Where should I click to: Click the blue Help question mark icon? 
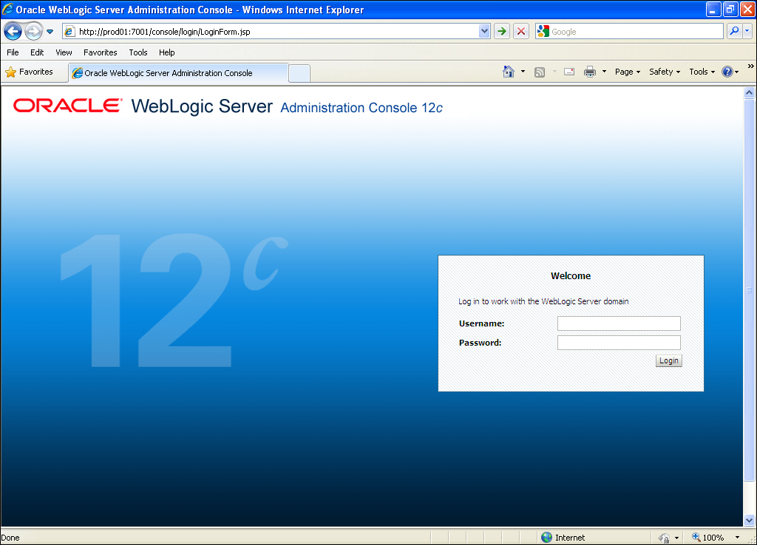(727, 72)
